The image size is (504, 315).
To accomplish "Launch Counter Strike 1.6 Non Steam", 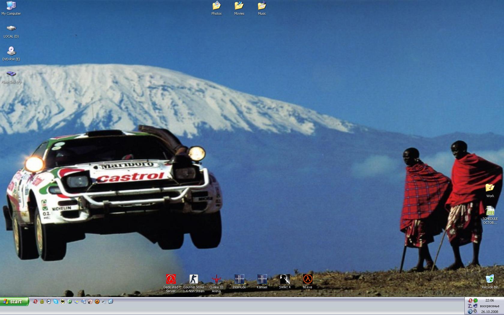I will (194, 283).
